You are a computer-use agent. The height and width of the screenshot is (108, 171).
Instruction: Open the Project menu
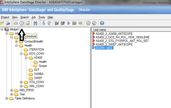click(5, 17)
